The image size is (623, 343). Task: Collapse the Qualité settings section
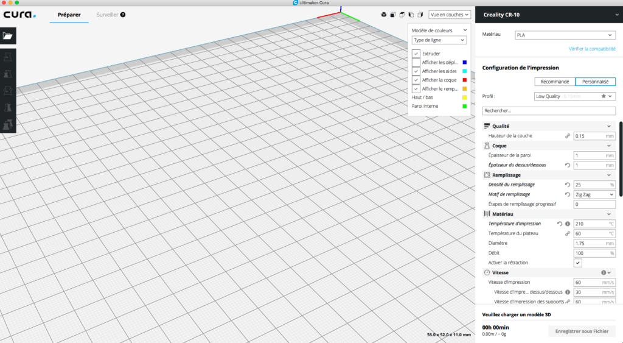click(609, 126)
